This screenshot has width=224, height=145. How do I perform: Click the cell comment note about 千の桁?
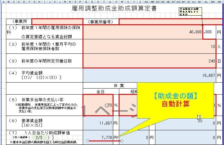point(190,11)
